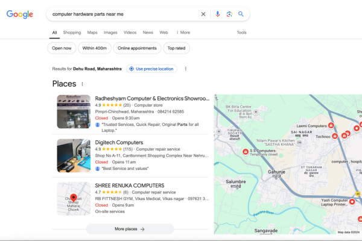Click the Sangavade label on the map

click(266, 231)
